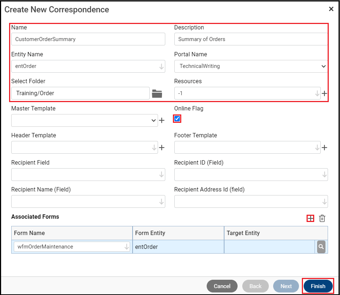
Task: Open the wfmOrderMaintenance form name lookup arrow
Action: pyautogui.click(x=127, y=247)
